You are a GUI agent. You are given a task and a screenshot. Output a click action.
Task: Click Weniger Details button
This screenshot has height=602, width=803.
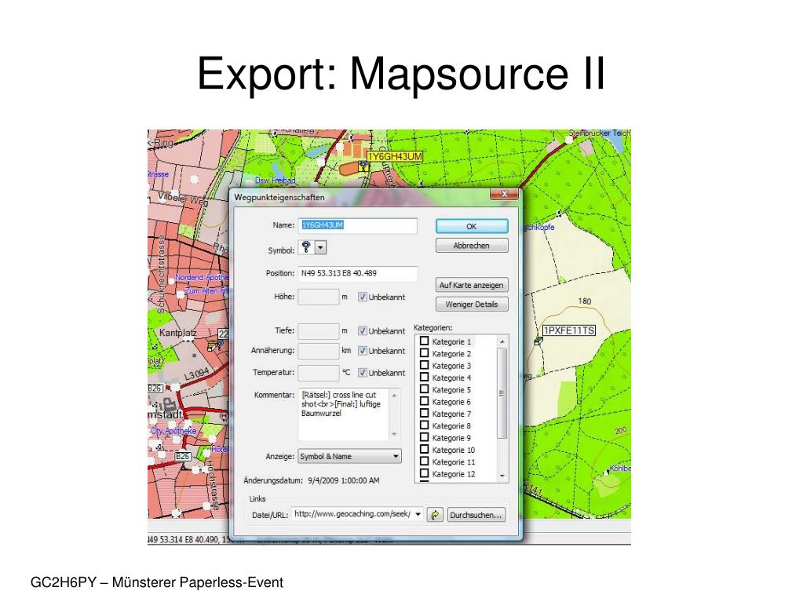(471, 305)
